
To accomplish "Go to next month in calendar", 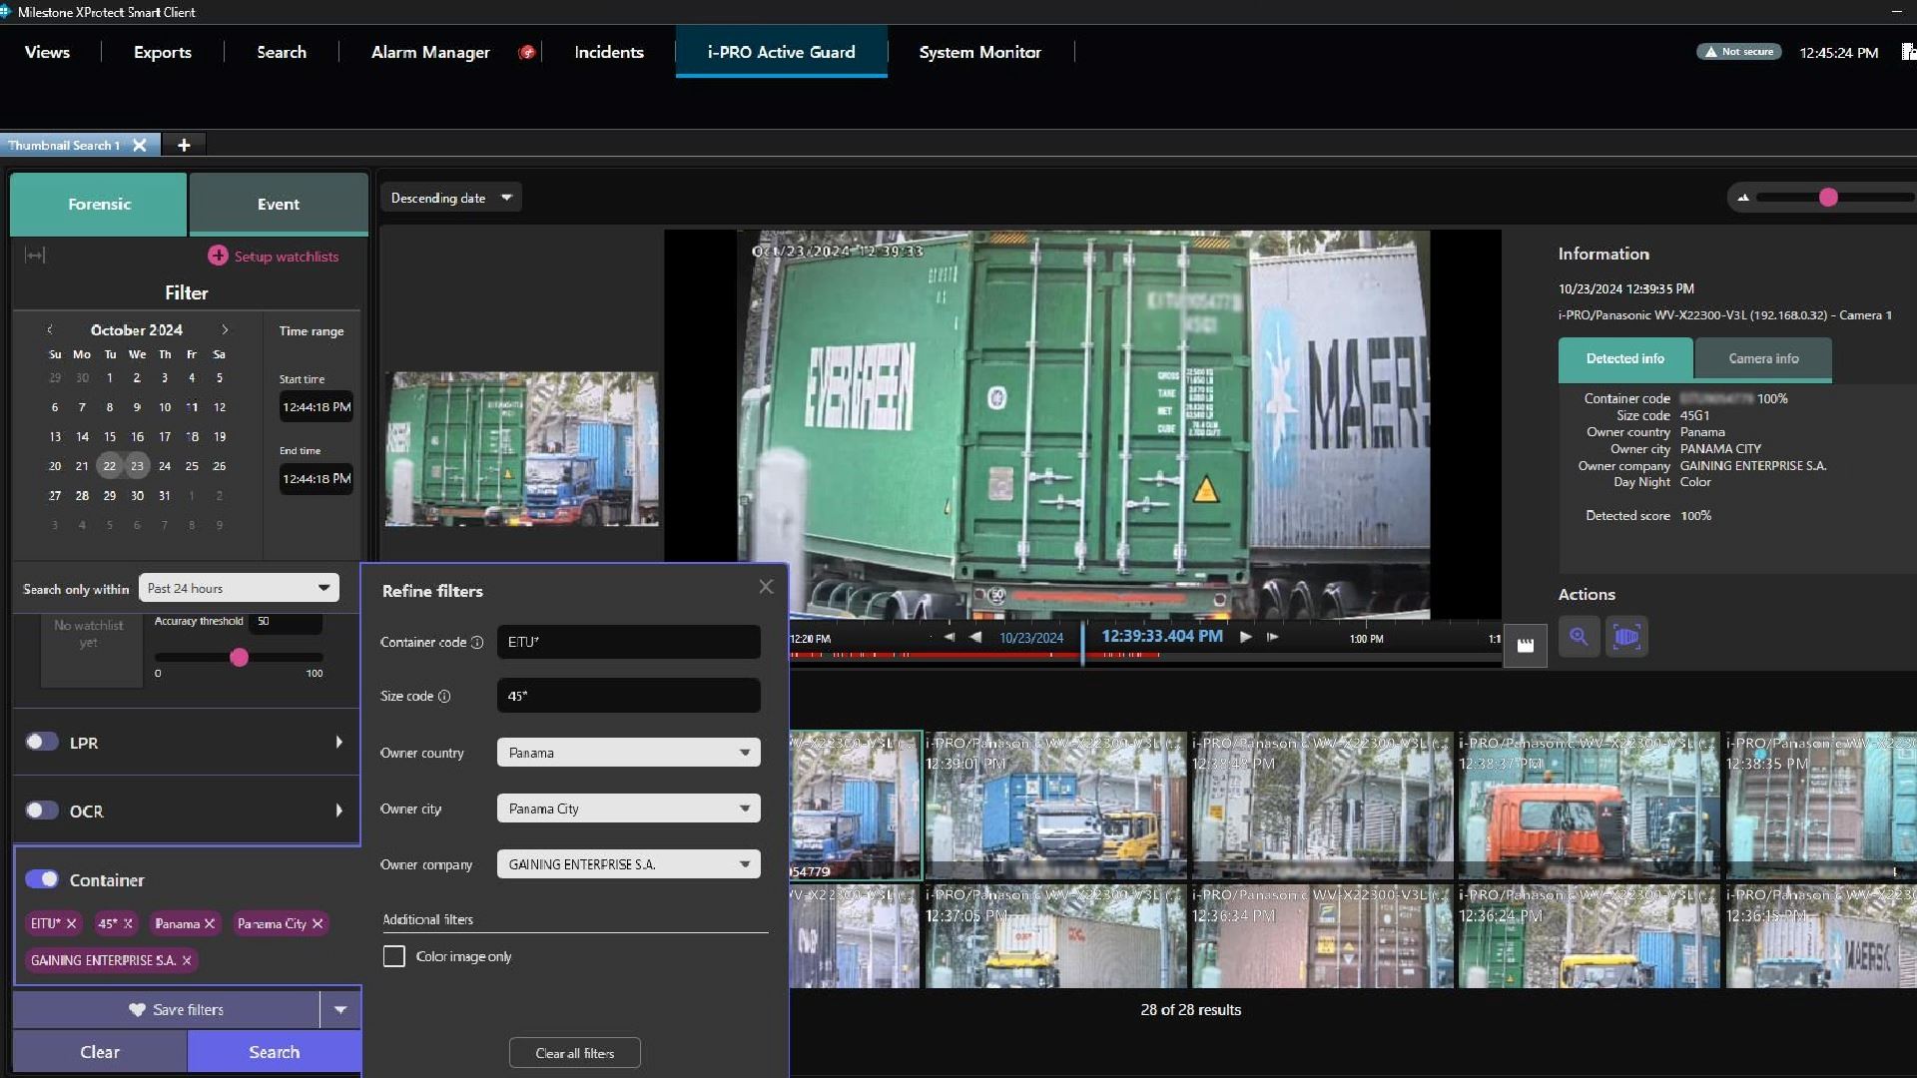I will (x=225, y=329).
